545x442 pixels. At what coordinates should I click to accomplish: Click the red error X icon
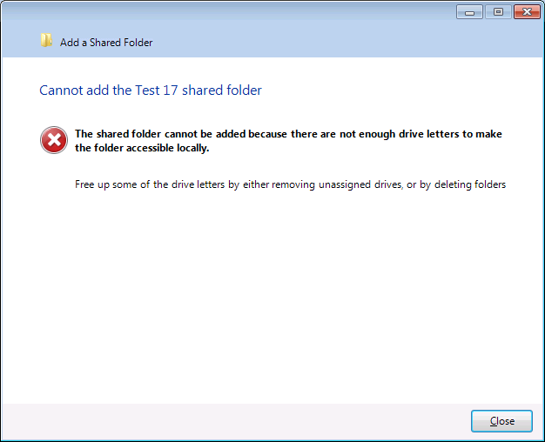(54, 140)
